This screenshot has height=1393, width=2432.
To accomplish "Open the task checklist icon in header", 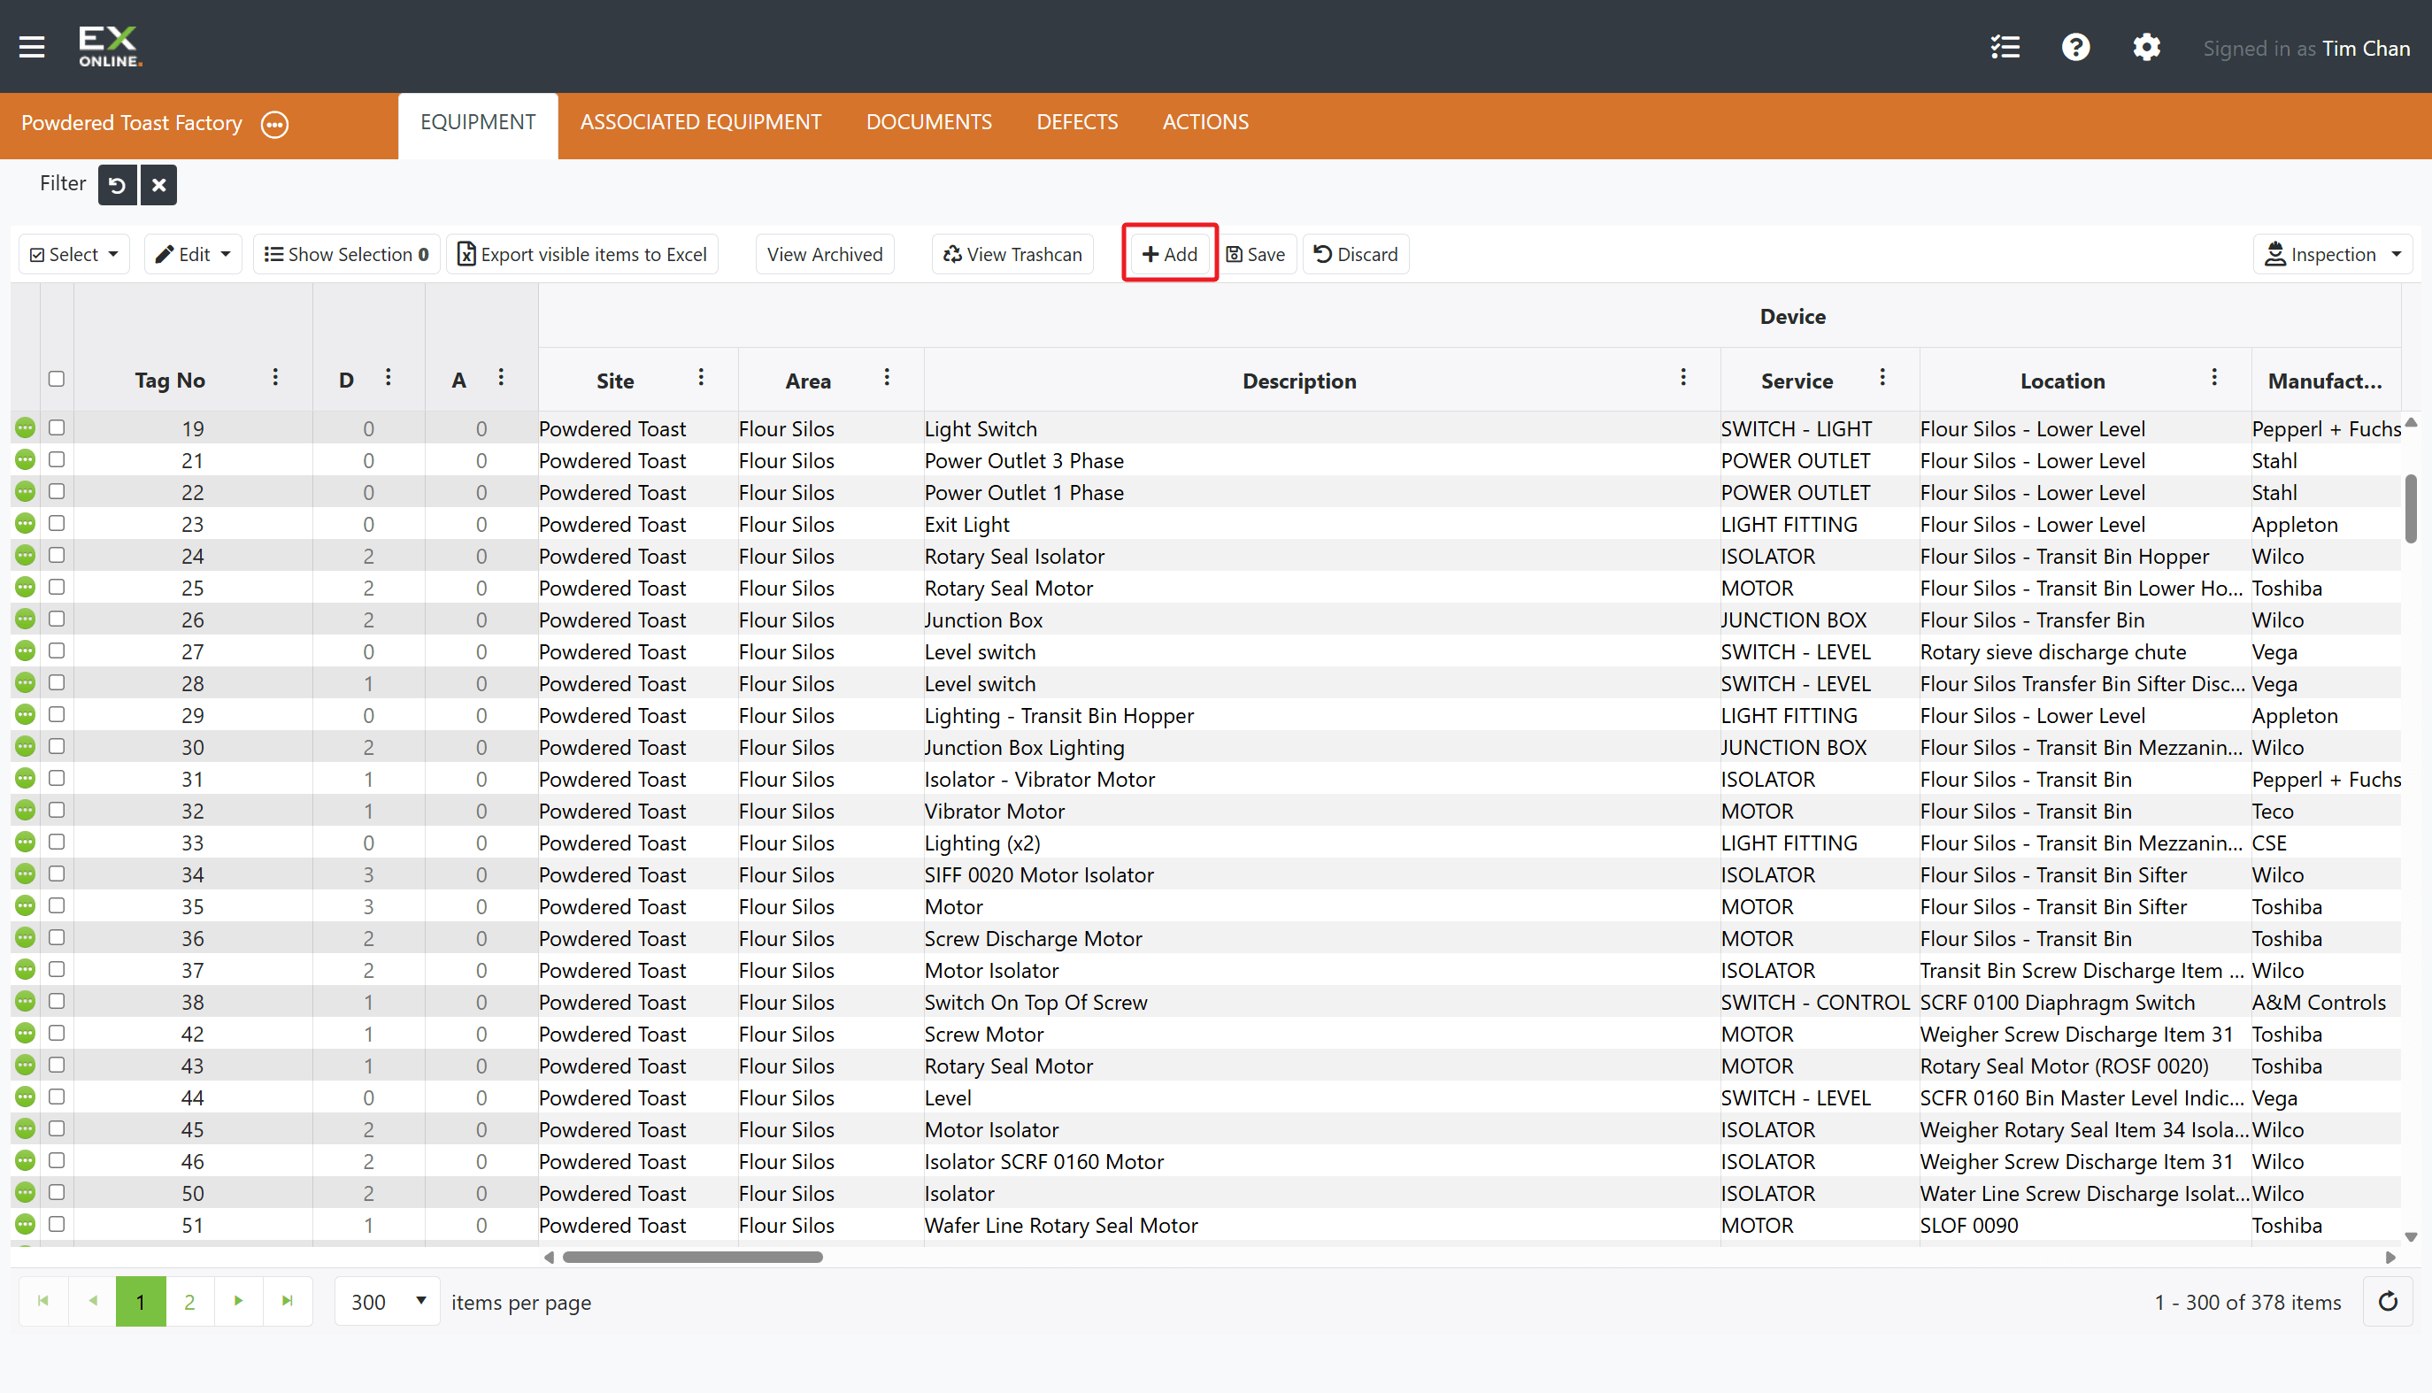I will tap(2005, 47).
